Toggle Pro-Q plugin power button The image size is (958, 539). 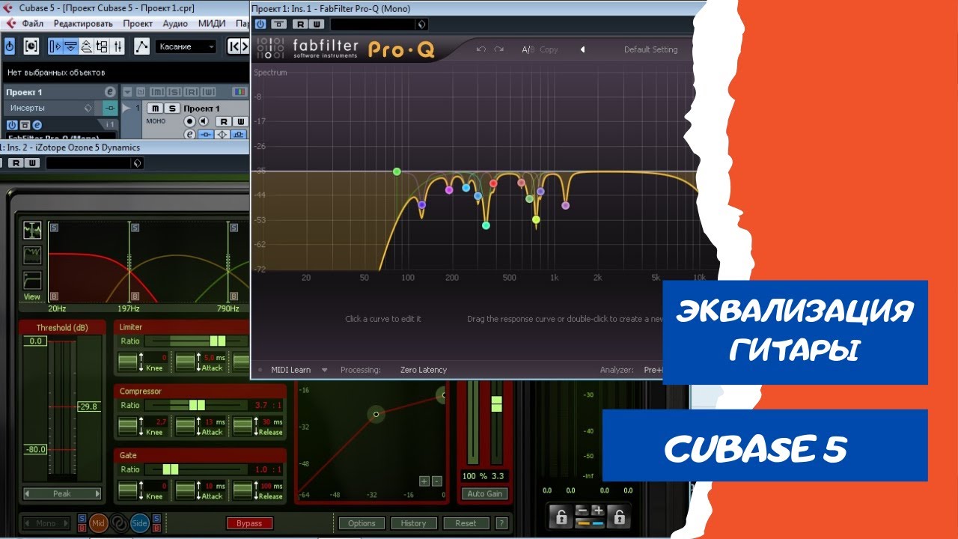coord(260,24)
